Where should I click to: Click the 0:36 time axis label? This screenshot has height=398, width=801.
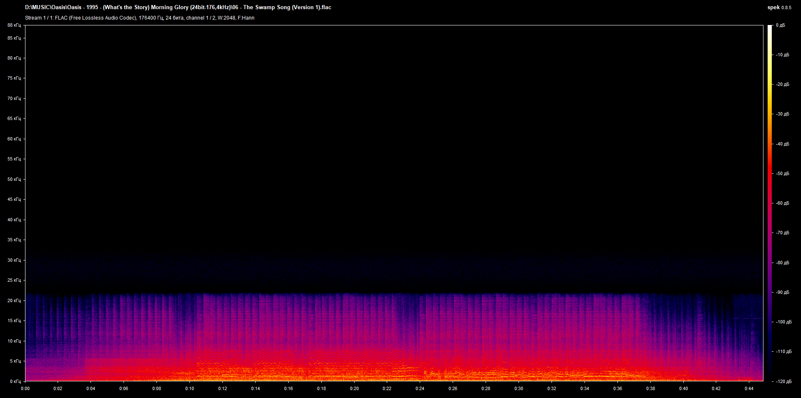[618, 389]
